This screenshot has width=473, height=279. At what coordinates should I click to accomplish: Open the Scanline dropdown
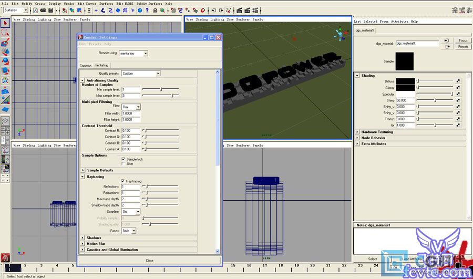point(131,212)
